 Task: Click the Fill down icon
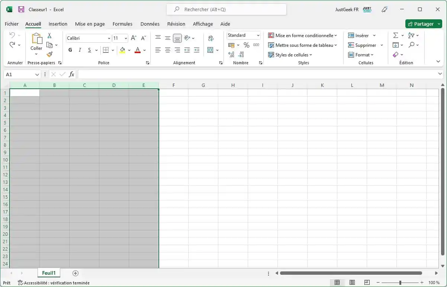click(x=396, y=45)
